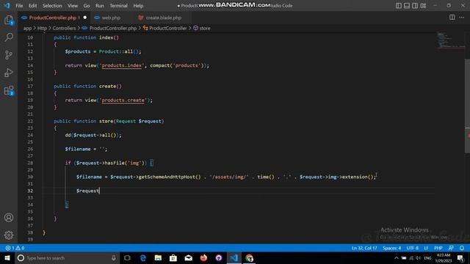Image resolution: width=470 pixels, height=264 pixels.
Task: Open the File menu
Action: point(19,6)
